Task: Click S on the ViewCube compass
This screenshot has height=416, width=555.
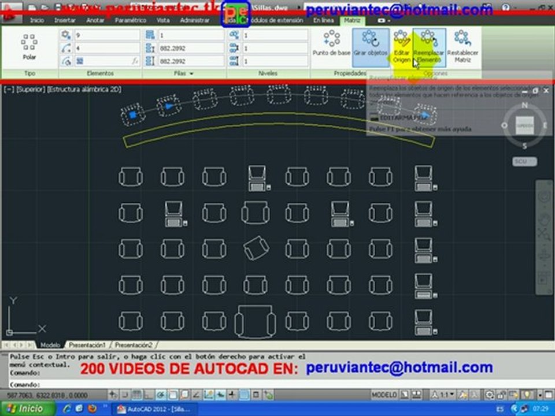Action: pyautogui.click(x=524, y=146)
